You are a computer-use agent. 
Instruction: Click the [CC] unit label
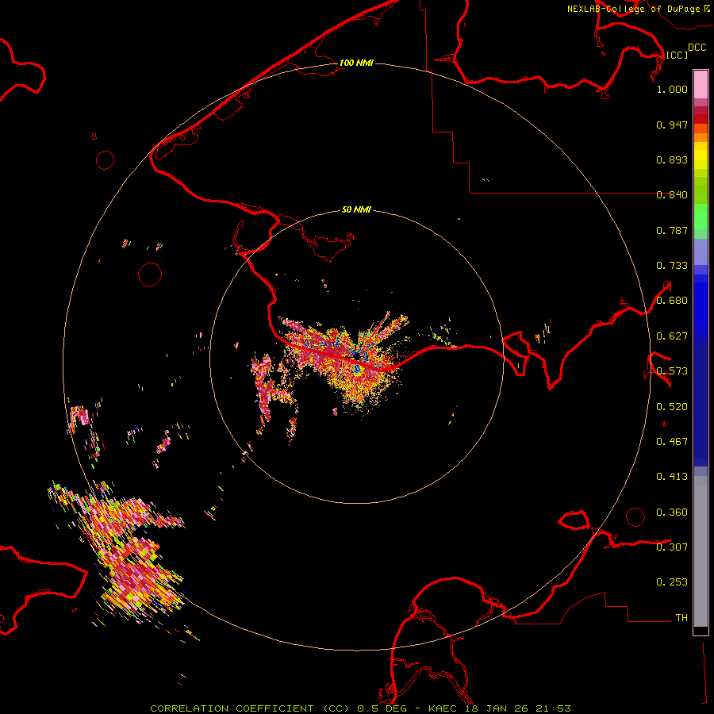(x=677, y=55)
